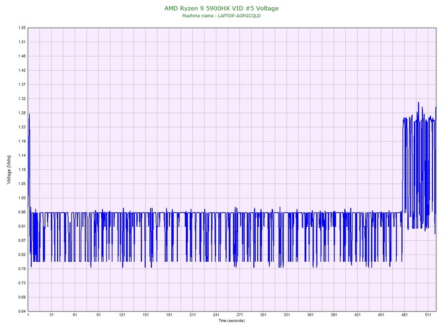Click the 0.78 voltage axis value
The height and width of the screenshot is (332, 443).
point(22,269)
